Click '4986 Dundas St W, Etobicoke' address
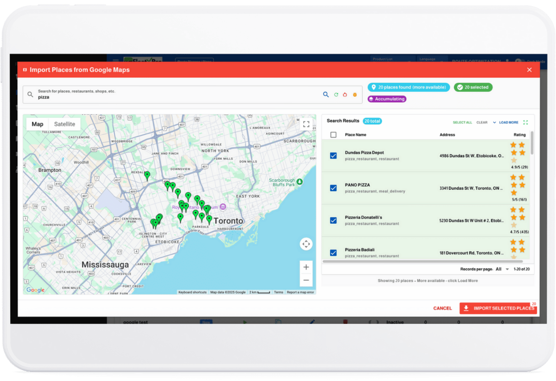 click(x=471, y=156)
